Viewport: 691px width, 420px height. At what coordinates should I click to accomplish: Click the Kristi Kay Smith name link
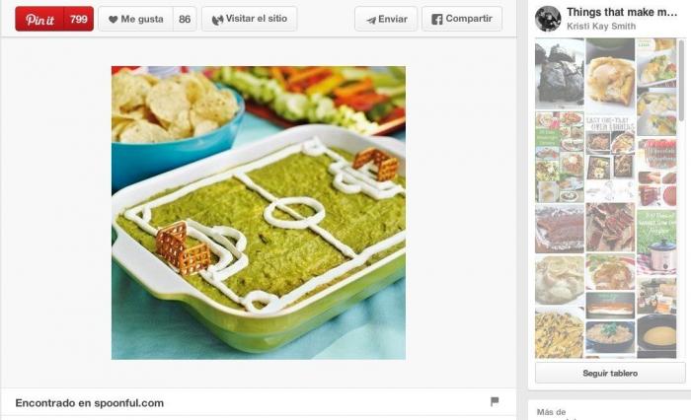pyautogui.click(x=601, y=26)
